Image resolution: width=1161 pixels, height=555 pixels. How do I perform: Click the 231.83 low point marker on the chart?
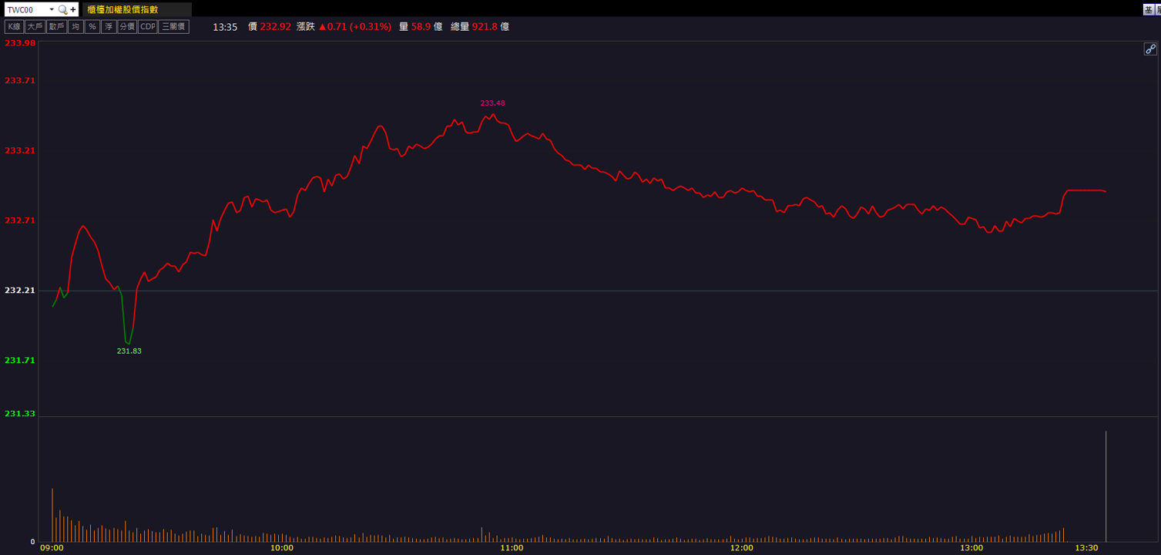tap(129, 351)
